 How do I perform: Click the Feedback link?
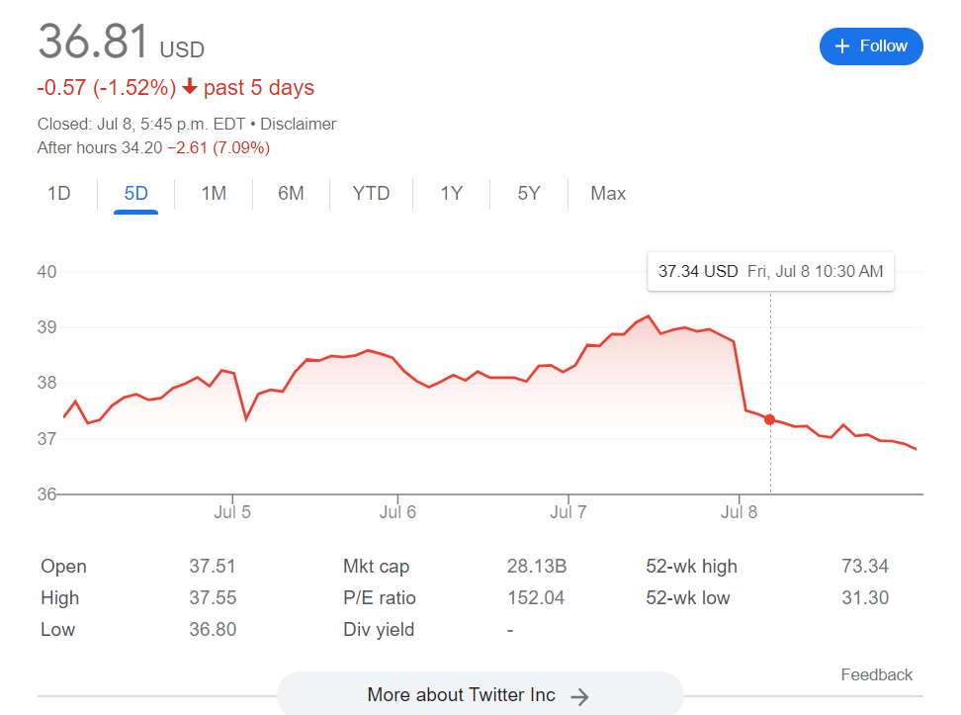pos(876,674)
